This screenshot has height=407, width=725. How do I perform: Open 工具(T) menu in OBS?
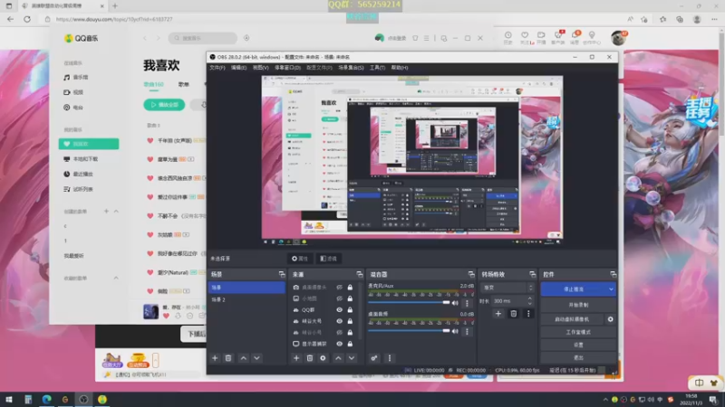(377, 68)
